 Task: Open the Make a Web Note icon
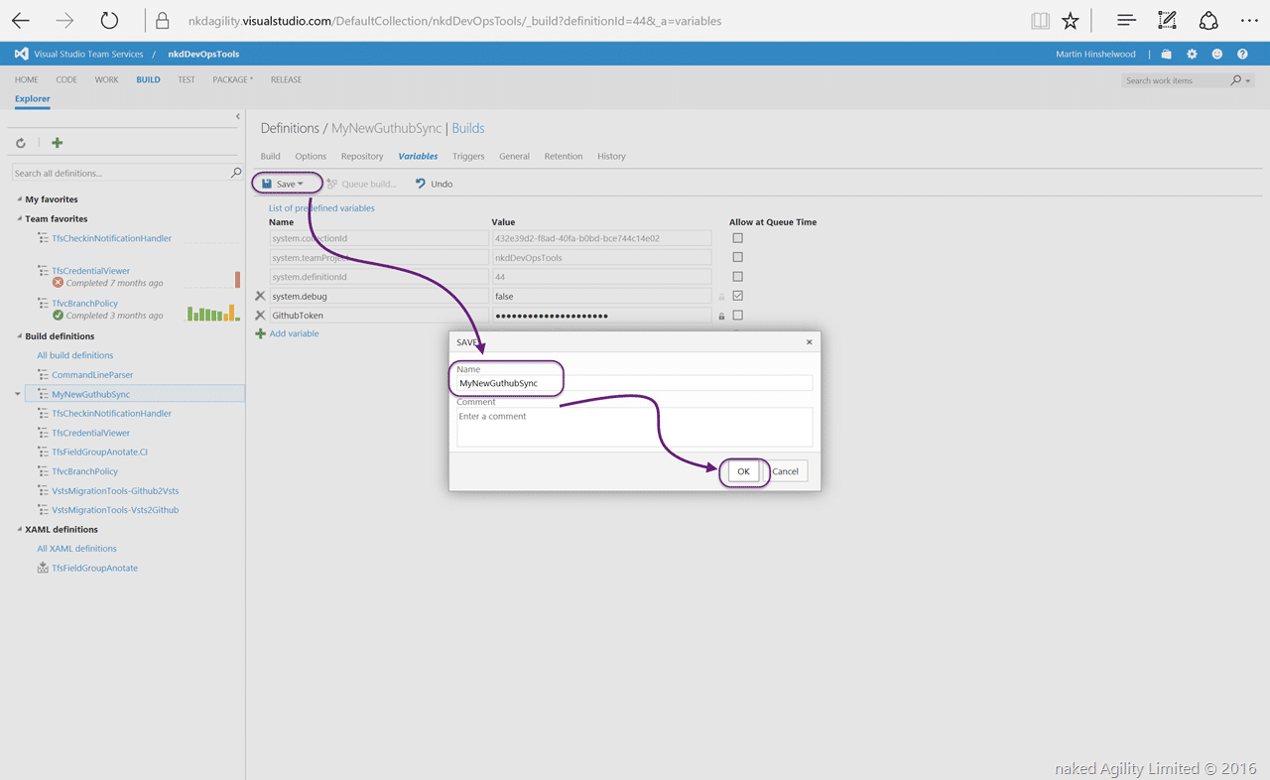[x=1168, y=20]
